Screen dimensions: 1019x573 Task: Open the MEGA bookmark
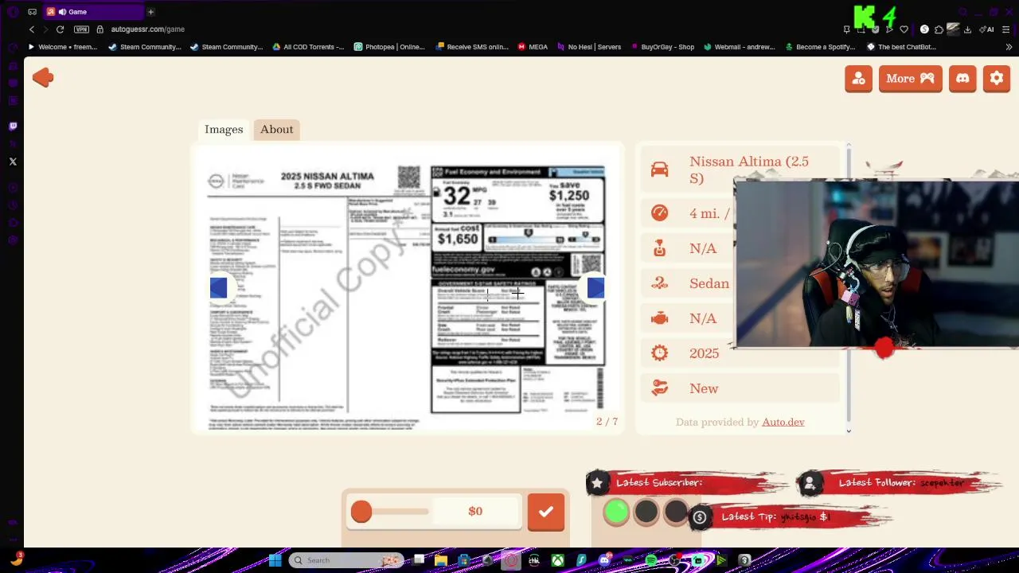(533, 47)
